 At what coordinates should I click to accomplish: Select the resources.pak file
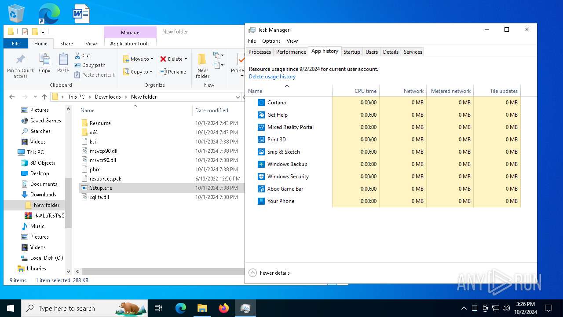coord(161,179)
